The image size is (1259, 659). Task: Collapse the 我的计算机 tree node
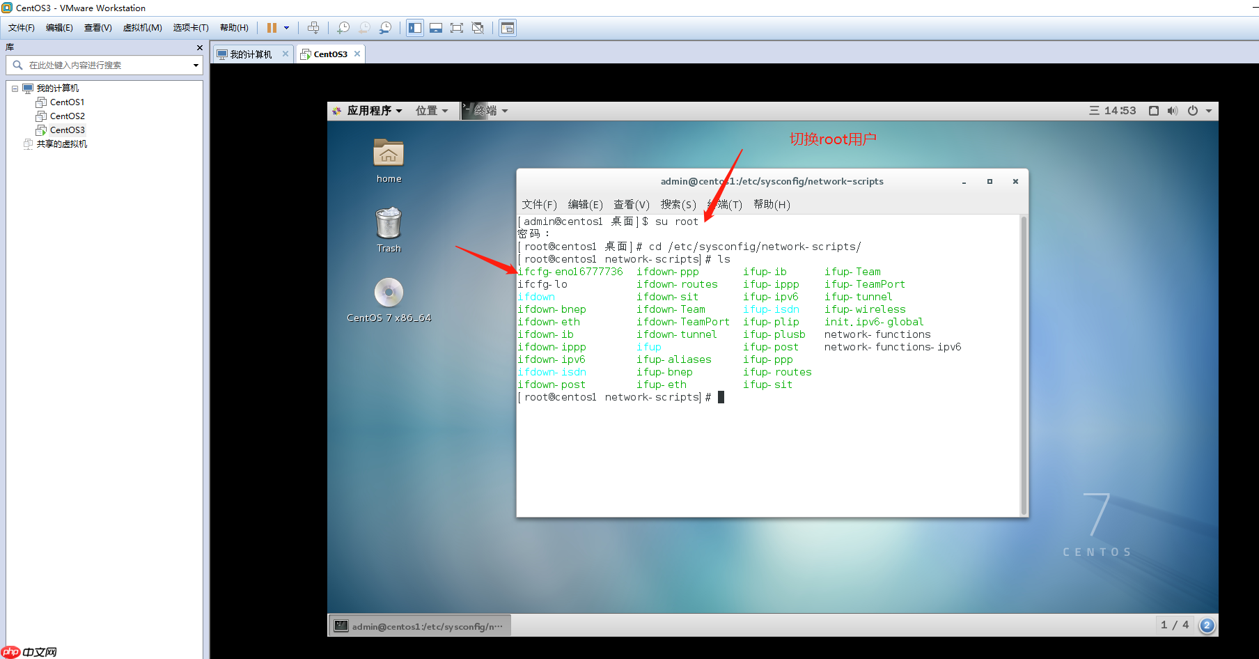(15, 88)
